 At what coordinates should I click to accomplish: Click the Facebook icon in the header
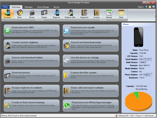[146, 7]
